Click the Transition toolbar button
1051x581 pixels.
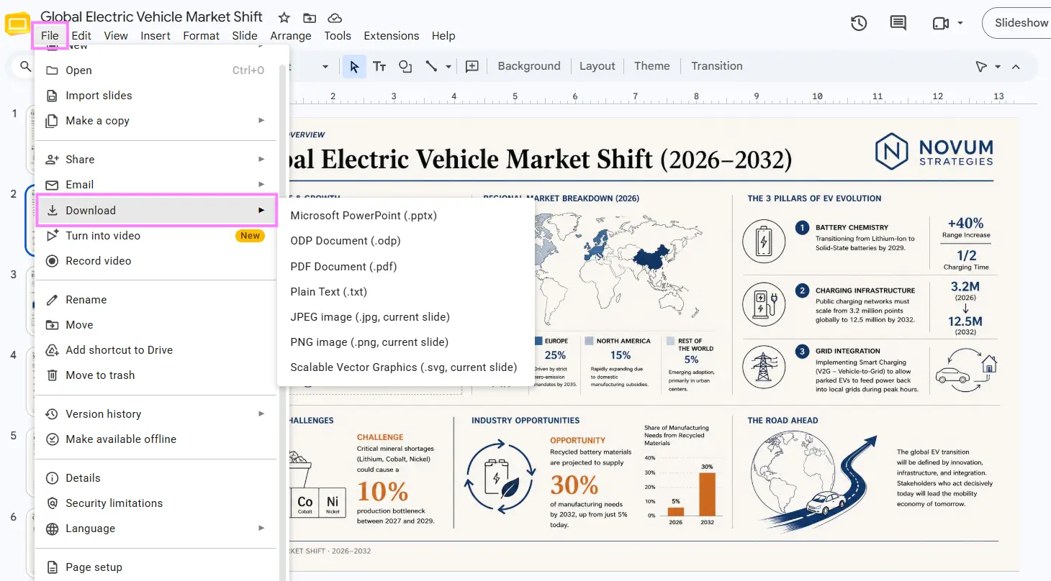(x=717, y=66)
